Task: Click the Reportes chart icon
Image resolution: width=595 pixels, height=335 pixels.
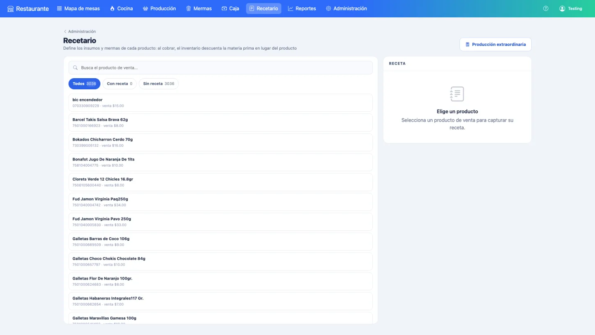Action: pos(290,9)
